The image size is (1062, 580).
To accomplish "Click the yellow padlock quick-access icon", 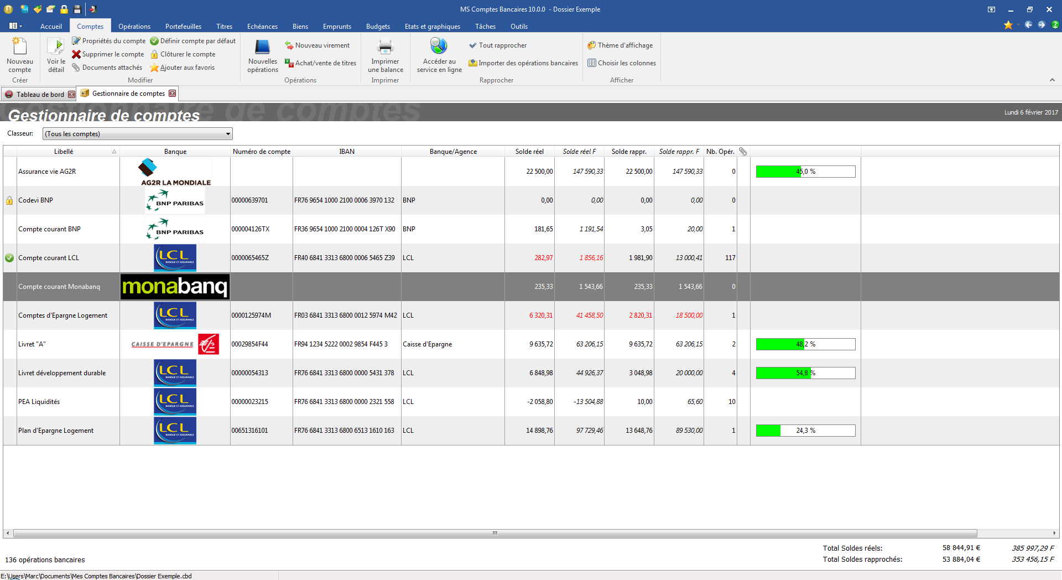I will pyautogui.click(x=64, y=9).
